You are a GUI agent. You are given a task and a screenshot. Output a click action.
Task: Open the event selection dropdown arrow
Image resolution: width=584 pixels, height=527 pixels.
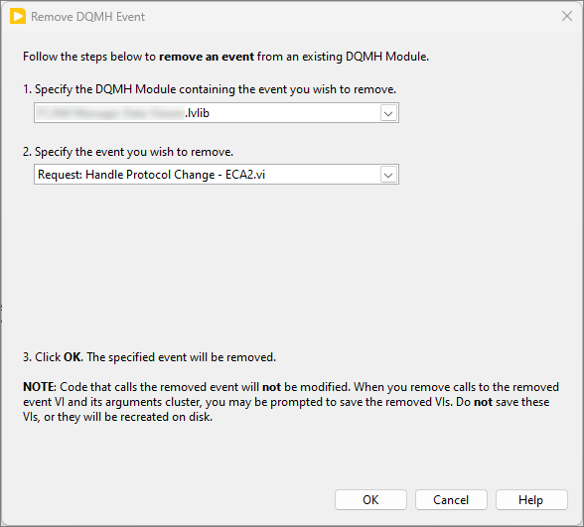(x=388, y=175)
